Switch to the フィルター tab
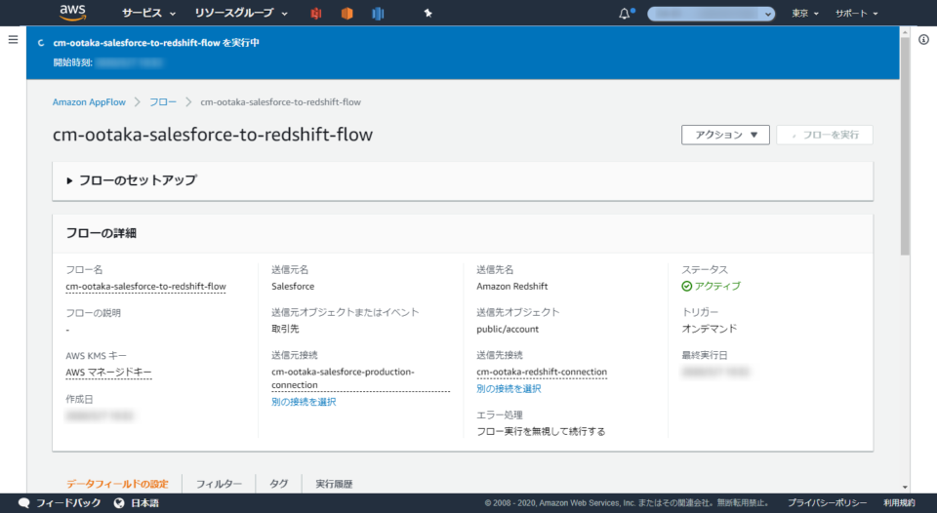Screen dimensions: 937x513 pyautogui.click(x=219, y=484)
